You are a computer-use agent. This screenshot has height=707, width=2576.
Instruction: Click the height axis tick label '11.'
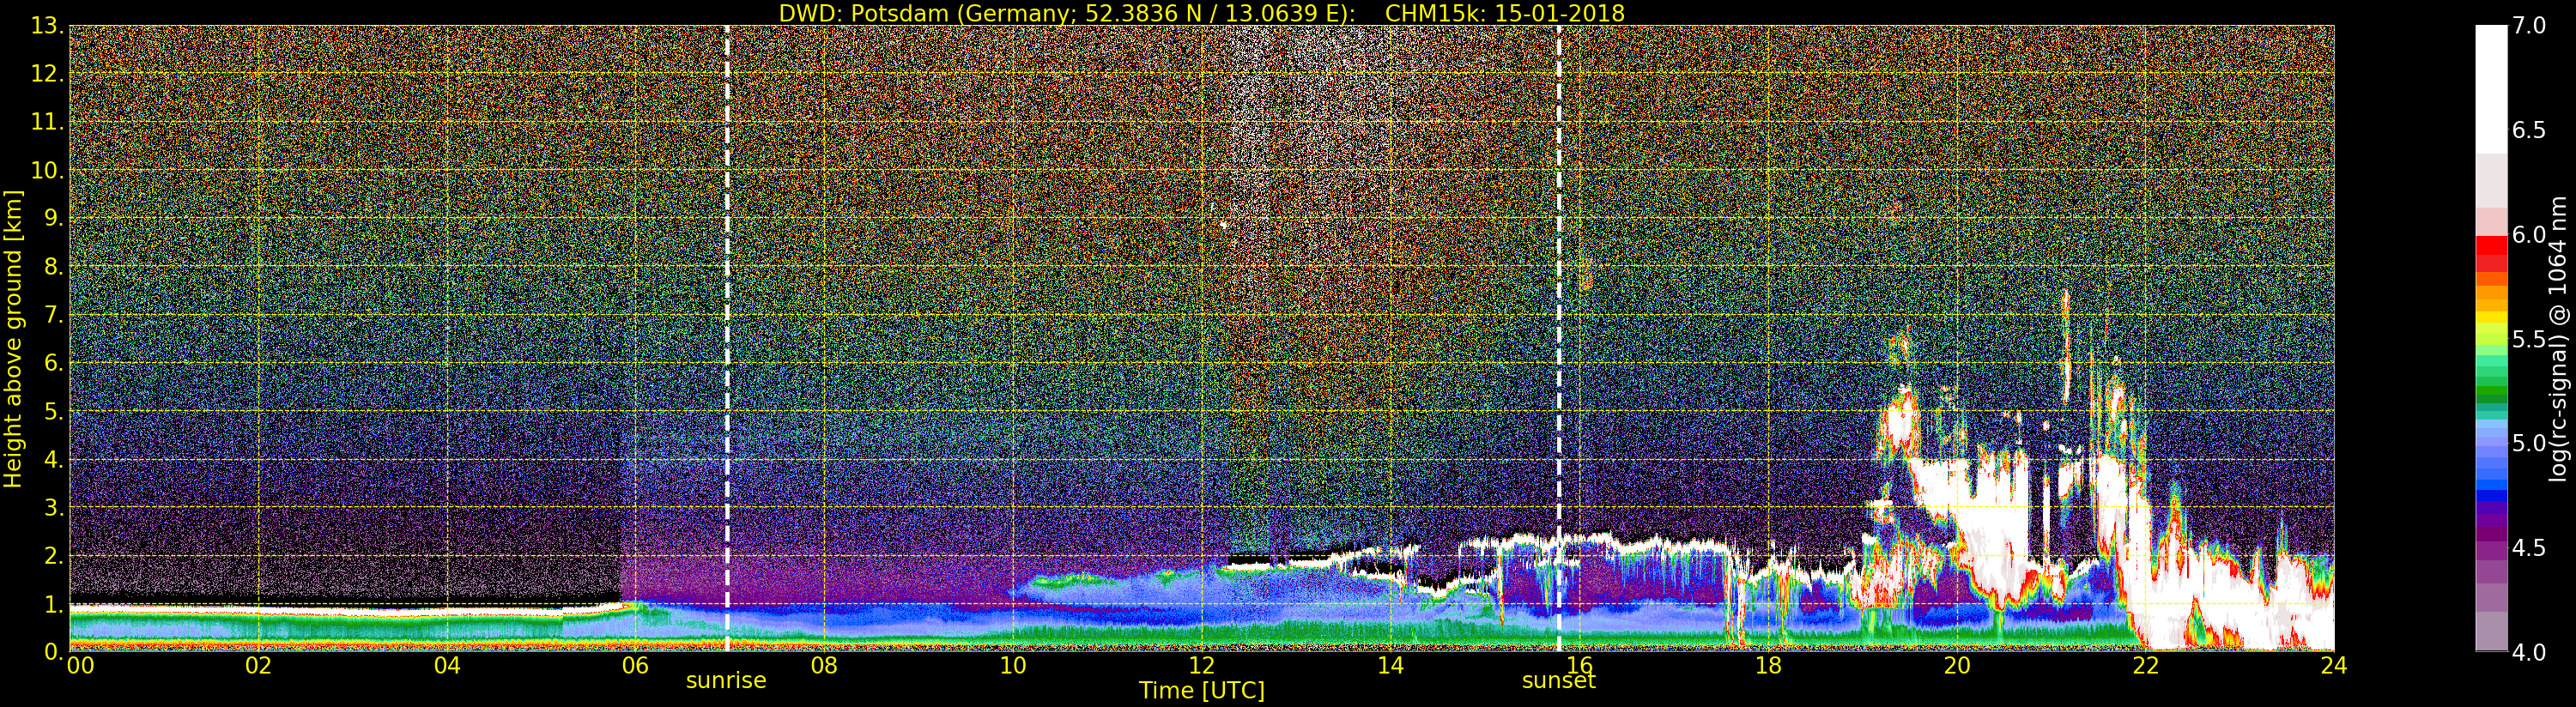(x=47, y=122)
